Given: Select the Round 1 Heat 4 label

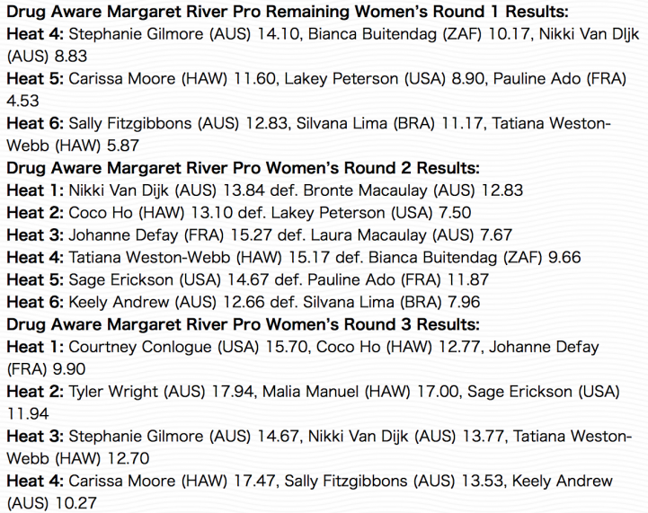Looking at the screenshot, I should tap(35, 34).
